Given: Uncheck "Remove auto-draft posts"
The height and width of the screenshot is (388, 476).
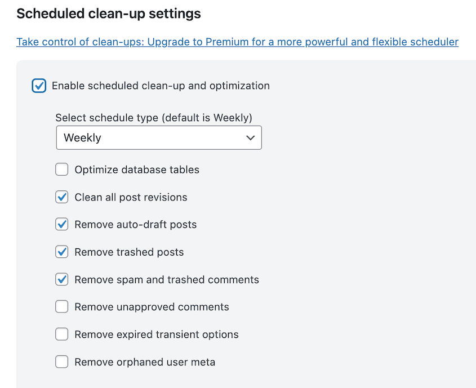Looking at the screenshot, I should tap(62, 224).
